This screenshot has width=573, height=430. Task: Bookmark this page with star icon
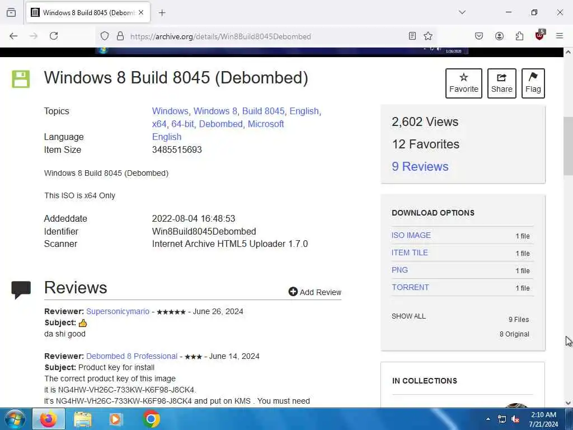[428, 36]
